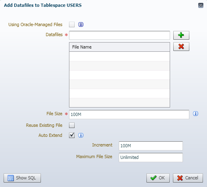Click the Maximum File Size field
Viewport: 207px width, 187px height.
pyautogui.click(x=151, y=157)
